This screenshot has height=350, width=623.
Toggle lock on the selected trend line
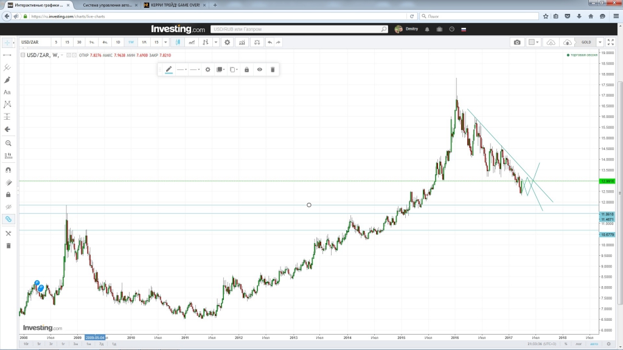[x=246, y=70]
